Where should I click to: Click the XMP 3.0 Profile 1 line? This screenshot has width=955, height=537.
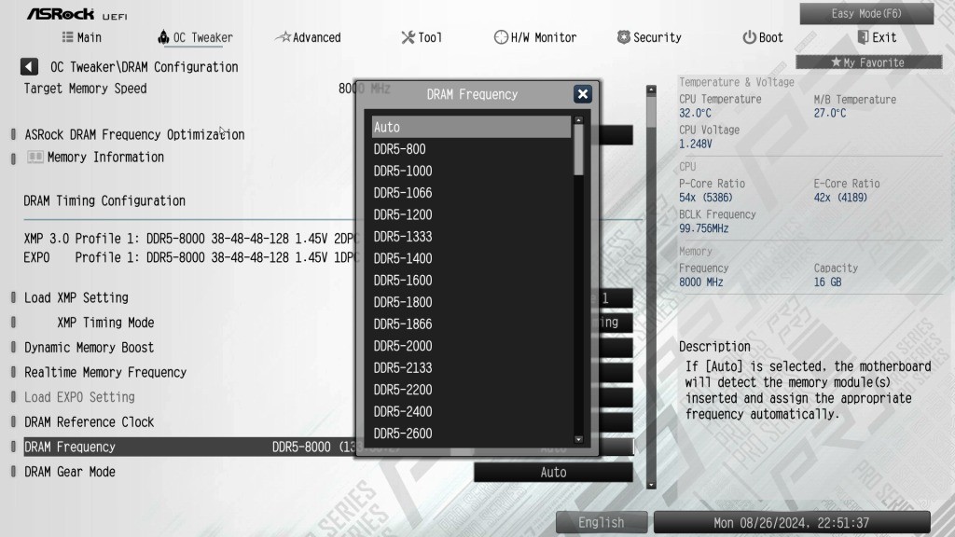click(x=190, y=239)
